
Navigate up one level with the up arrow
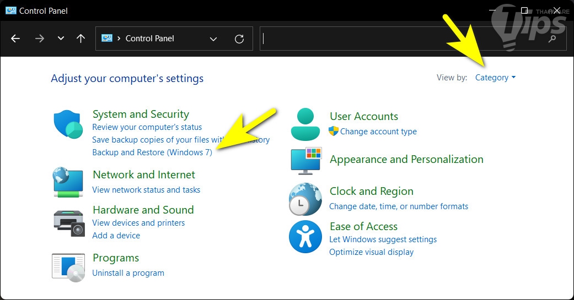(x=81, y=39)
